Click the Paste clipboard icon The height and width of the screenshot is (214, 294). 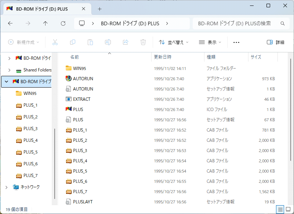tap(90, 42)
